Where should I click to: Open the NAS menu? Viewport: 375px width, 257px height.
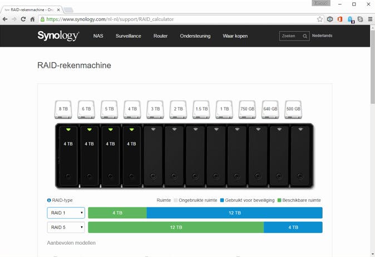(98, 36)
